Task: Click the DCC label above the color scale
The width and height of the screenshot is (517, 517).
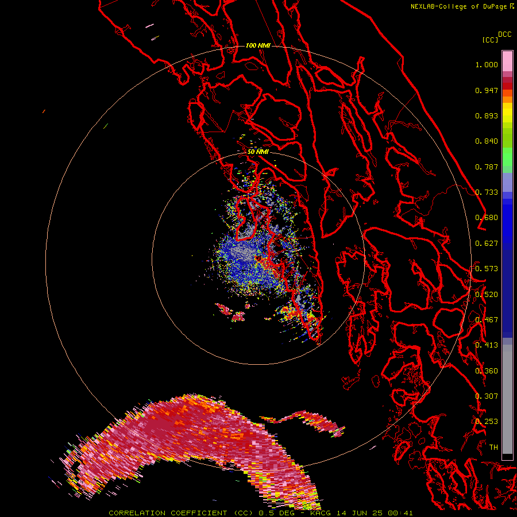Action: pos(505,34)
